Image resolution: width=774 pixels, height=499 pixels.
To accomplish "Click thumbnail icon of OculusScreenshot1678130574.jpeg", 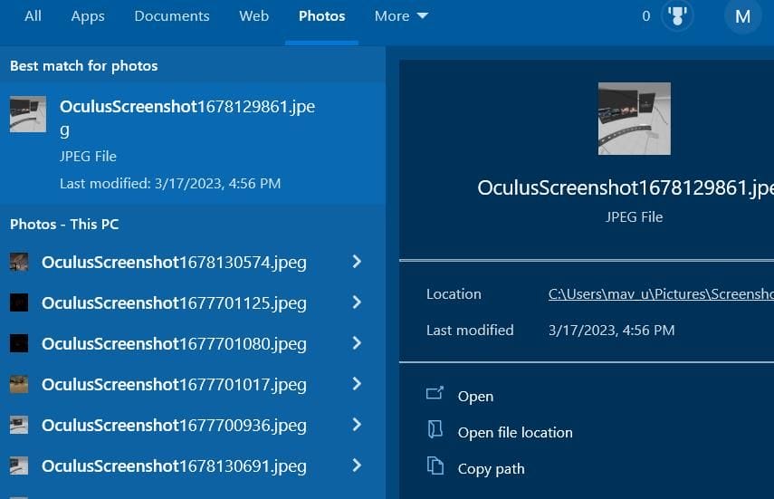I will point(19,262).
